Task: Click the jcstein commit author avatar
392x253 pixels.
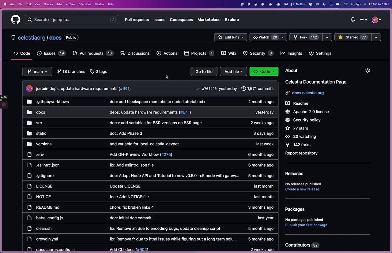Action: 29,88
